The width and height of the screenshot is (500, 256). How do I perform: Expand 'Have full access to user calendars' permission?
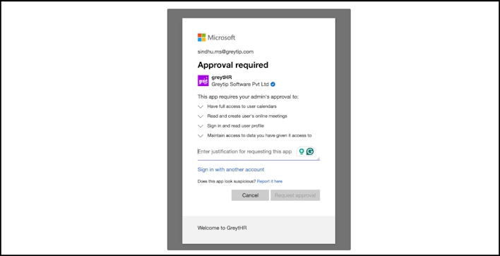click(x=201, y=106)
